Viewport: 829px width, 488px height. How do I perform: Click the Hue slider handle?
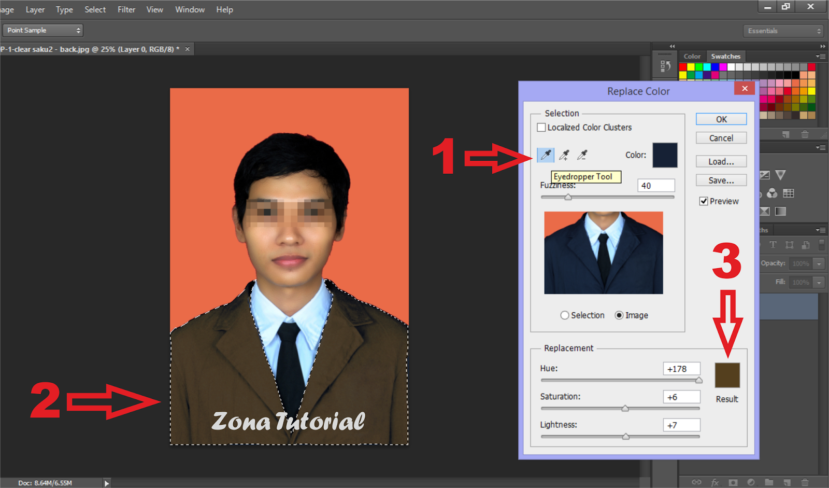699,380
